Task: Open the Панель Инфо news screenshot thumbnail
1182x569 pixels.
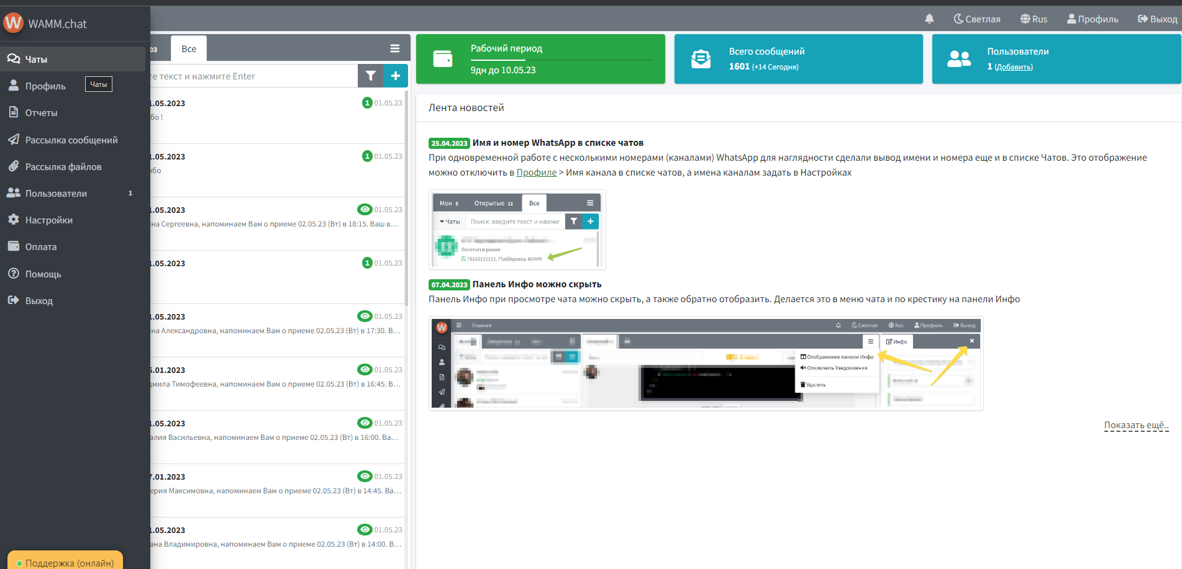Action: (706, 363)
